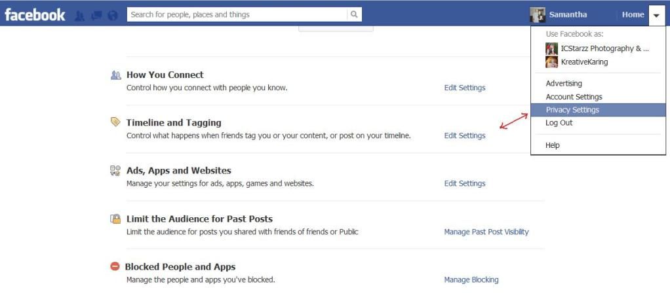Screen dimensions: 670x299
Task: Click the Limit the Audience lock icon
Action: pyautogui.click(x=115, y=219)
